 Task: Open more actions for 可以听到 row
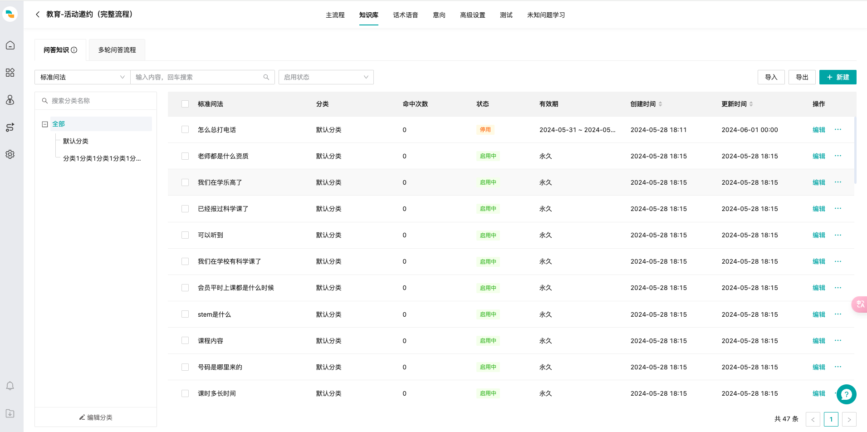(x=838, y=235)
